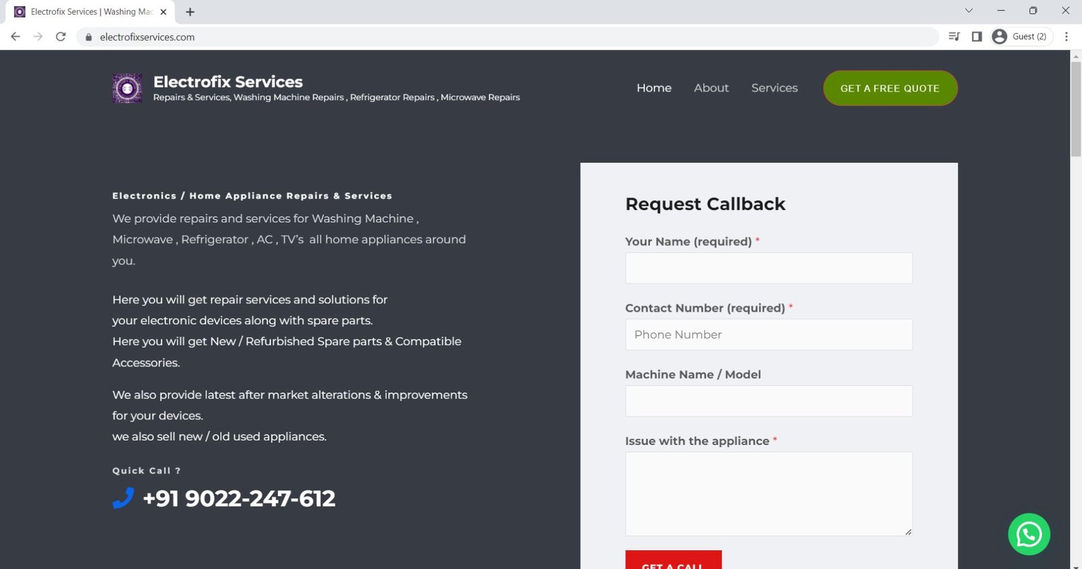The image size is (1082, 569).
Task: Click the page vertical scrollbar thumb
Action: click(1076, 108)
